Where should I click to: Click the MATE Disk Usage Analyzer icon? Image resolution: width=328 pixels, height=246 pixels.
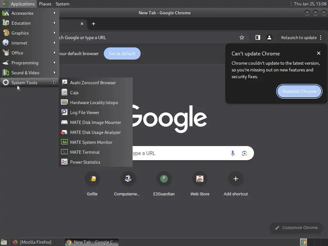click(64, 132)
